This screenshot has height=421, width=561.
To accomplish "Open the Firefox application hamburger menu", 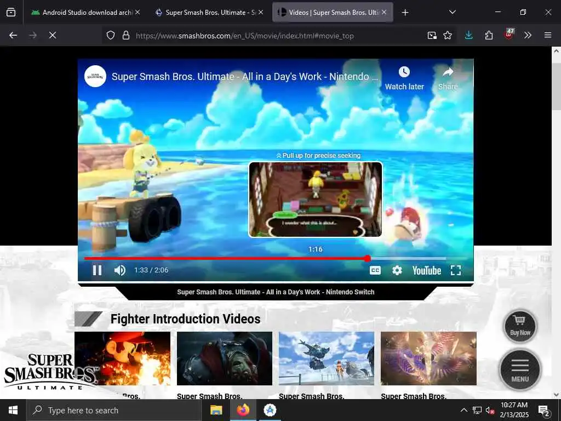I will [x=548, y=36].
